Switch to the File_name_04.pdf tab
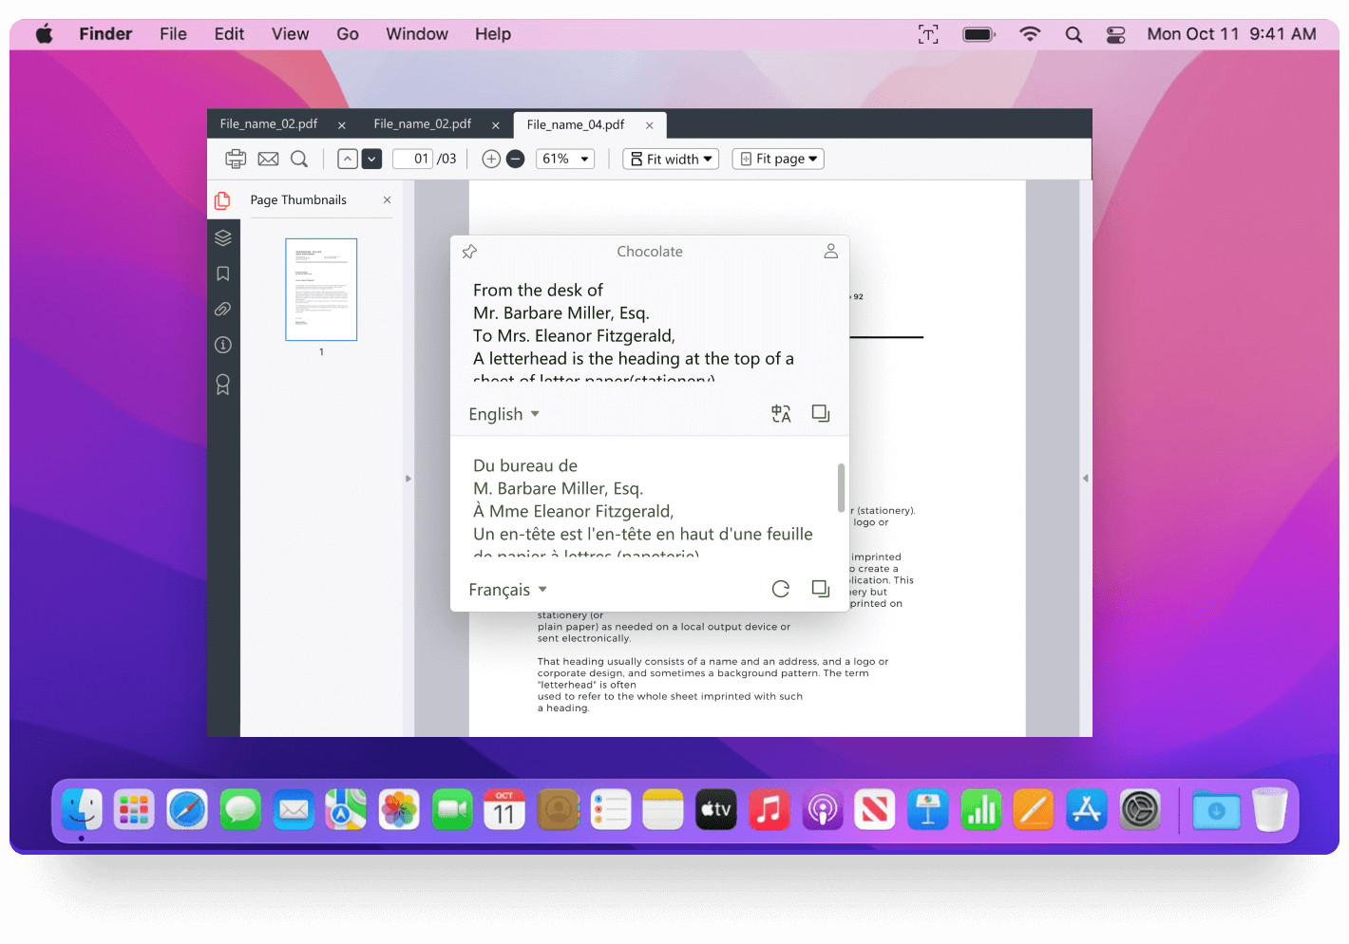Screen dimensions: 1349x944 point(576,124)
